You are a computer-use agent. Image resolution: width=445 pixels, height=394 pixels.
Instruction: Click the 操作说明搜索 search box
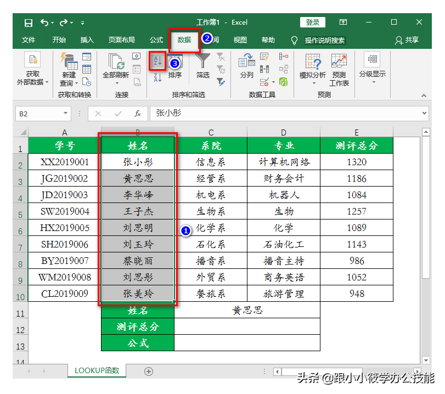(325, 41)
